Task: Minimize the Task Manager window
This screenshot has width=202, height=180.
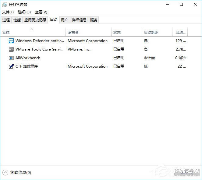Action: click(168, 4)
